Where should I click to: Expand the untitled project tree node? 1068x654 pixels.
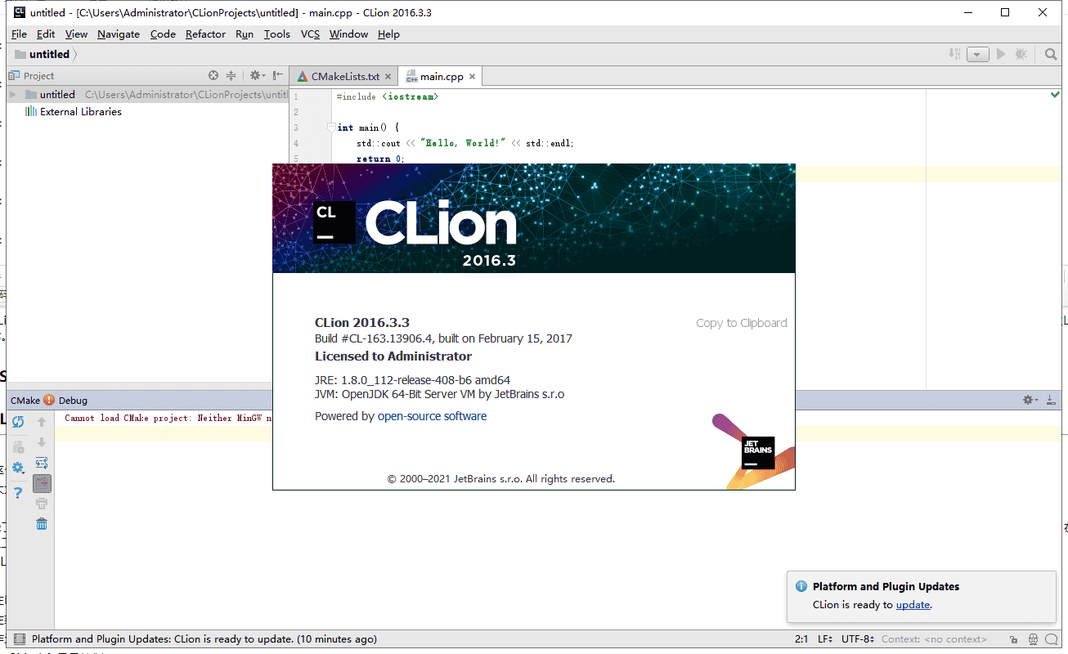pos(11,94)
